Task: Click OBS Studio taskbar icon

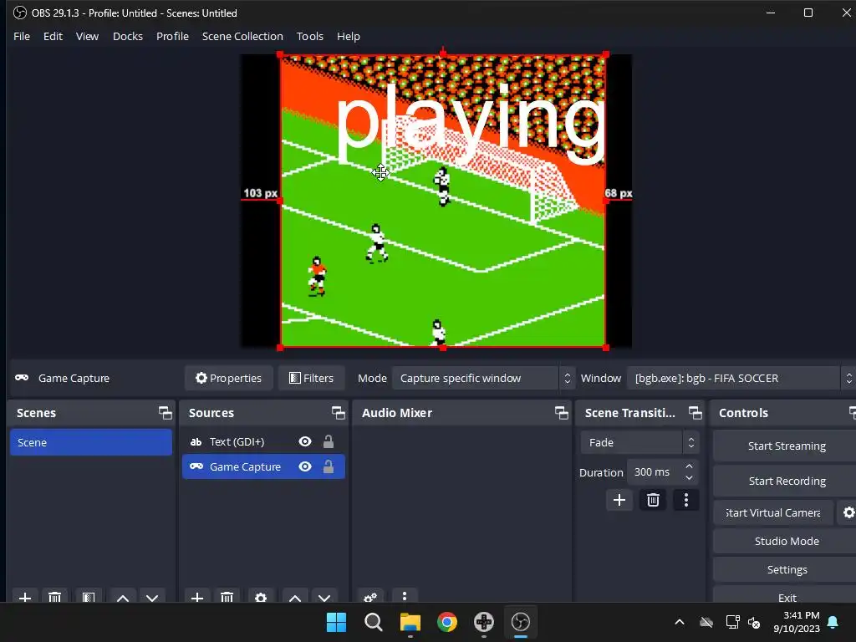Action: click(x=520, y=622)
